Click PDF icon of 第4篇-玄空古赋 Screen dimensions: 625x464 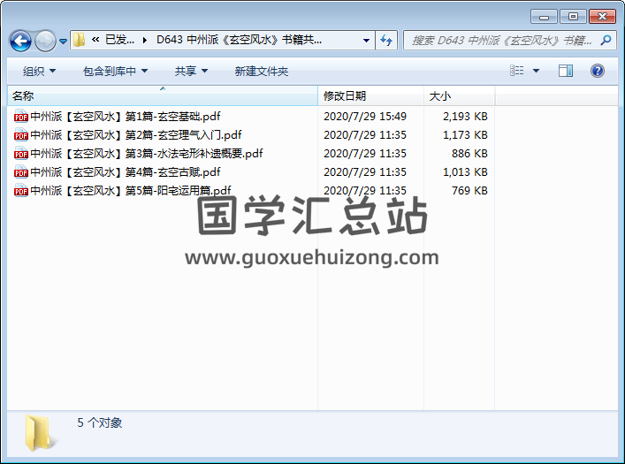(x=20, y=172)
